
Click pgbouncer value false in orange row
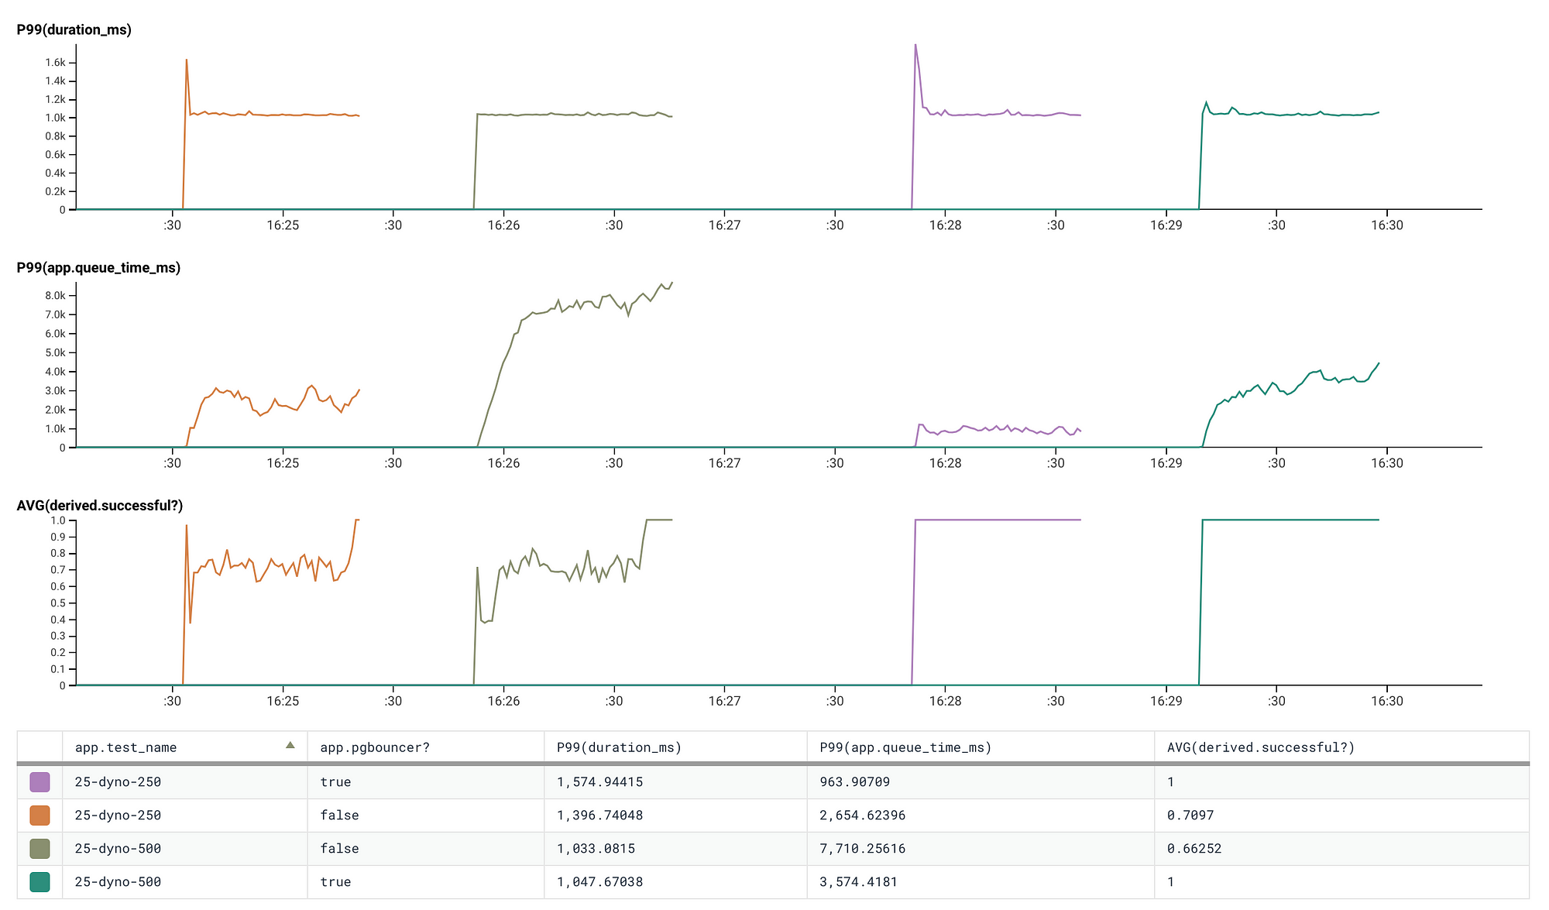[x=339, y=816]
